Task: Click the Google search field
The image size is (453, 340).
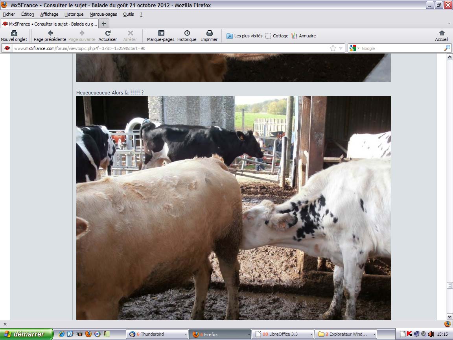Action: click(x=401, y=48)
